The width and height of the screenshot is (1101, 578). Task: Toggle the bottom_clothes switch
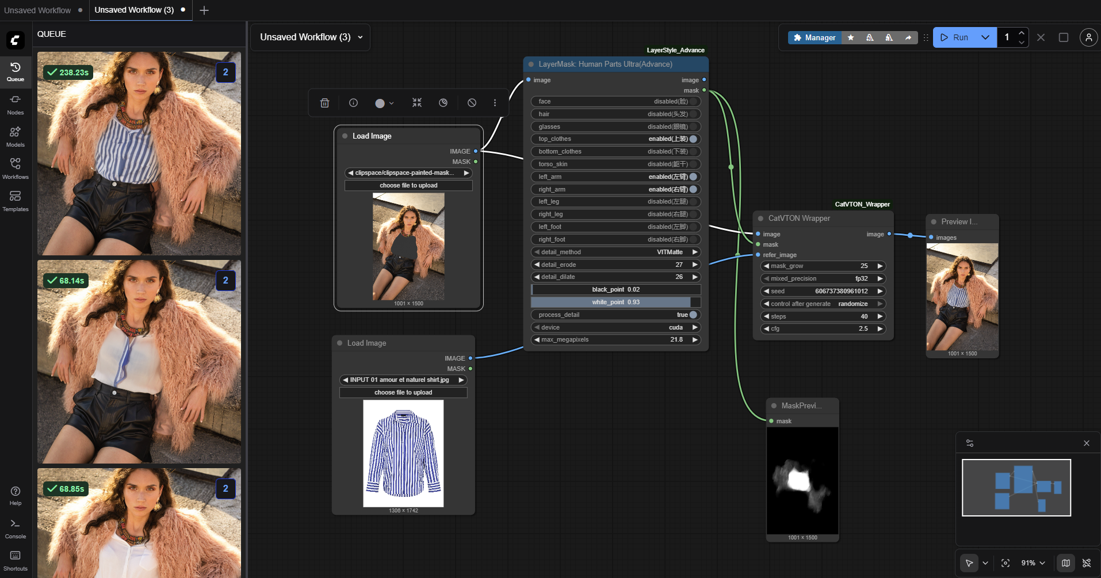click(x=694, y=152)
